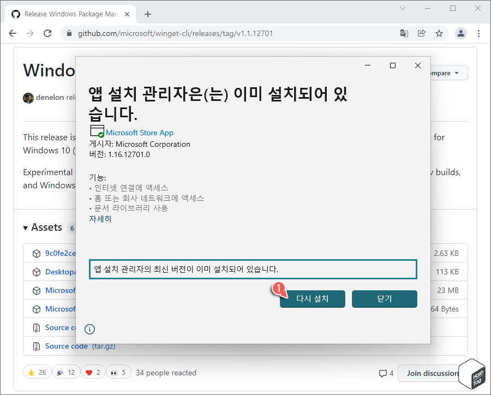
Task: Click the denelon author link
Action: click(50, 98)
